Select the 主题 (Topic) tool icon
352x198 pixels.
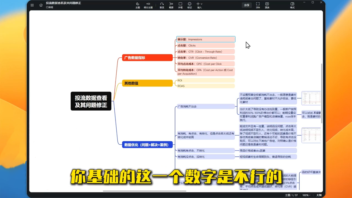pyautogui.click(x=137, y=5)
